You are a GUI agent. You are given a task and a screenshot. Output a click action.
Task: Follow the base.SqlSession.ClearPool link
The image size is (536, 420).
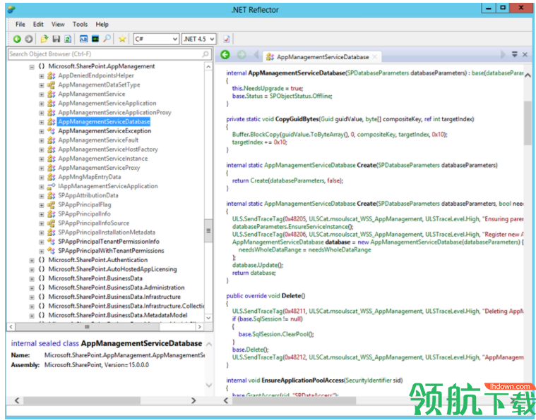pyautogui.click(x=273, y=334)
